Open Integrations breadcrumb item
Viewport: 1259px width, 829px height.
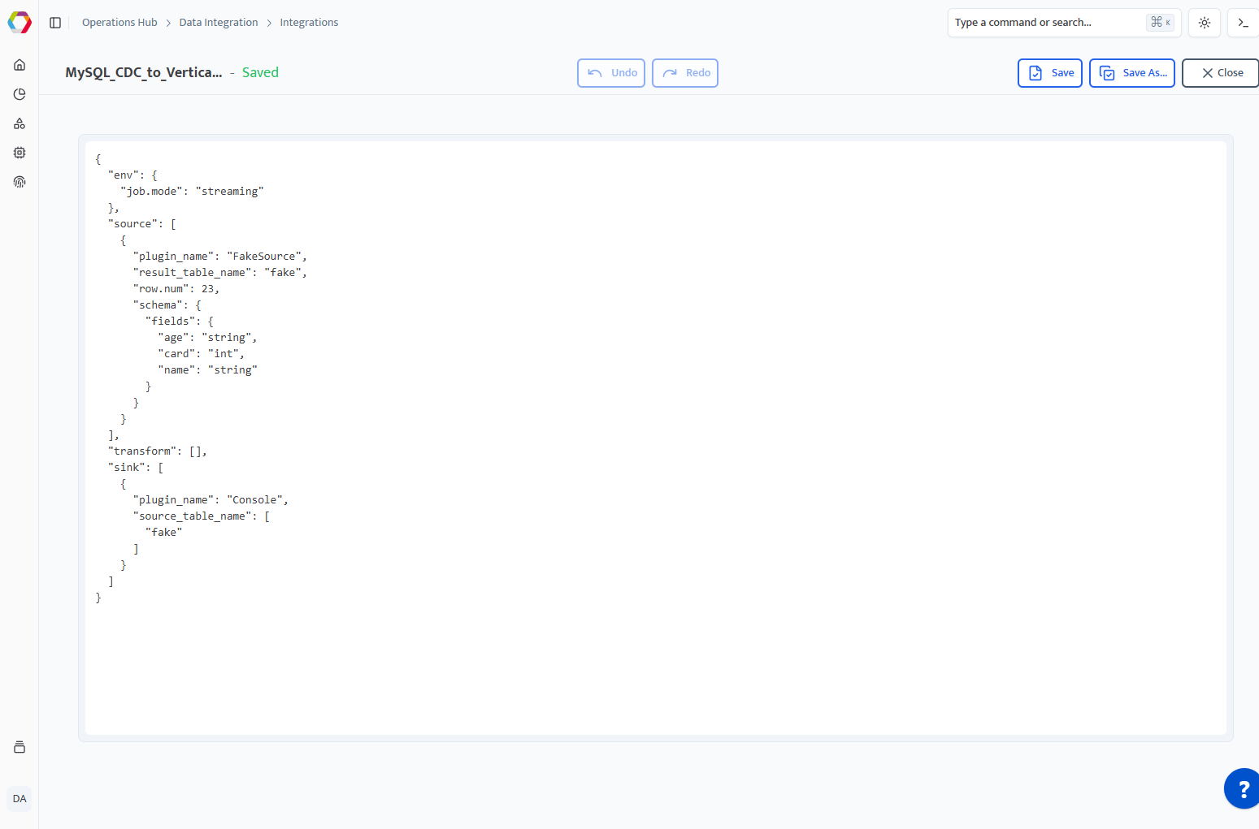coord(309,23)
